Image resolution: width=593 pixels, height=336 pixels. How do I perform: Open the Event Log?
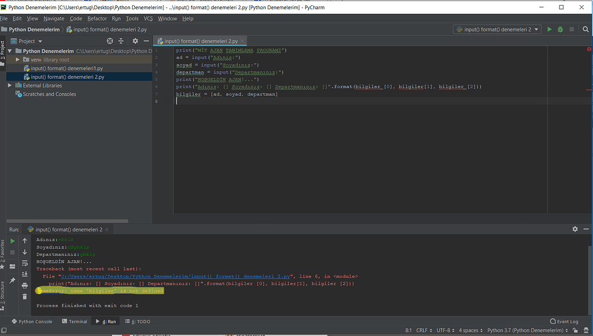pyautogui.click(x=564, y=321)
